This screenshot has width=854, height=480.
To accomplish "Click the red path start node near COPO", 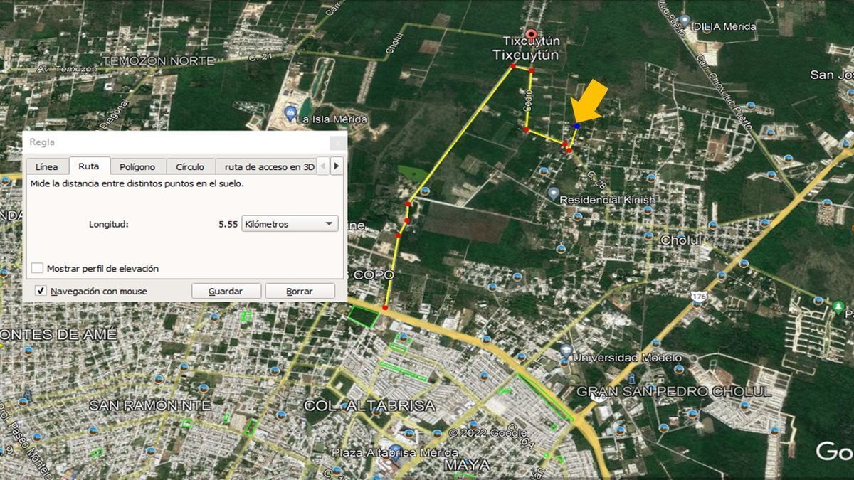I will tap(385, 308).
